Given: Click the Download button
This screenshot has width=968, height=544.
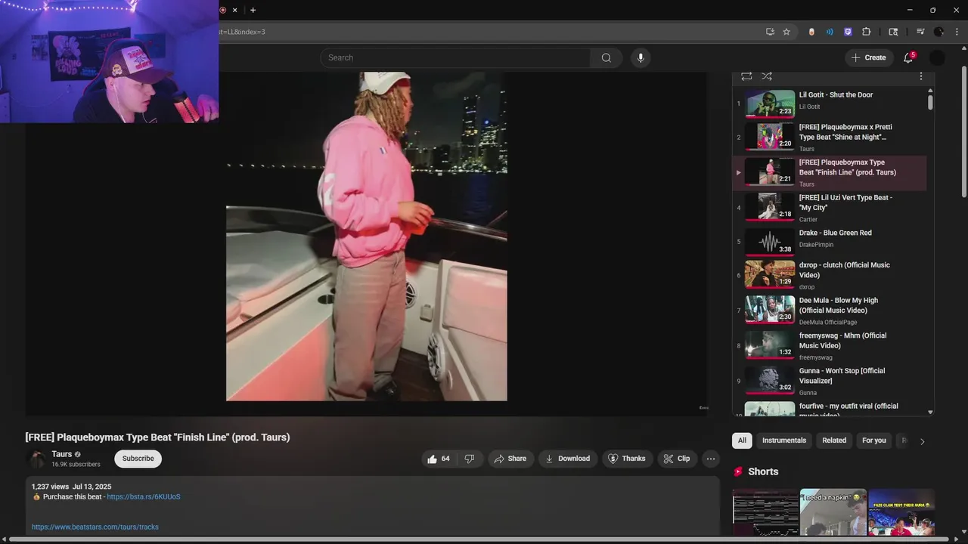Looking at the screenshot, I should [x=568, y=459].
